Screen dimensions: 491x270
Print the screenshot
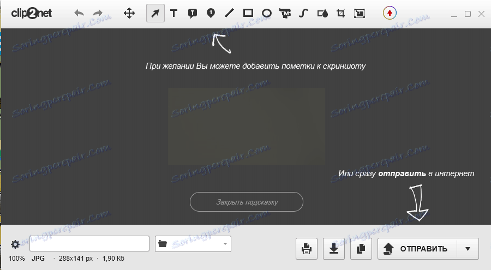(307, 249)
